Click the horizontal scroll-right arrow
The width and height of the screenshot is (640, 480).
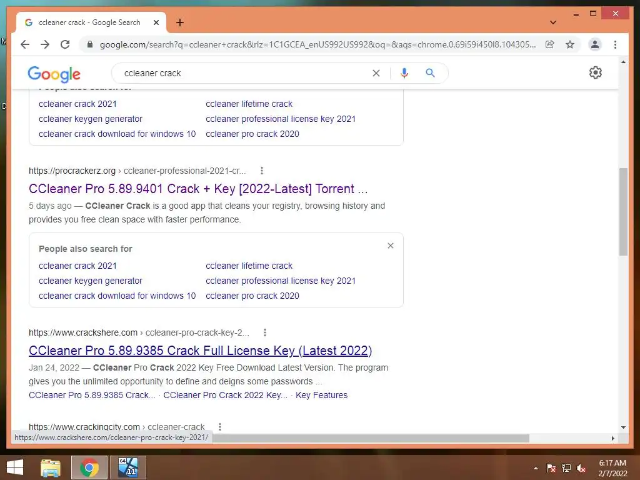pos(612,438)
